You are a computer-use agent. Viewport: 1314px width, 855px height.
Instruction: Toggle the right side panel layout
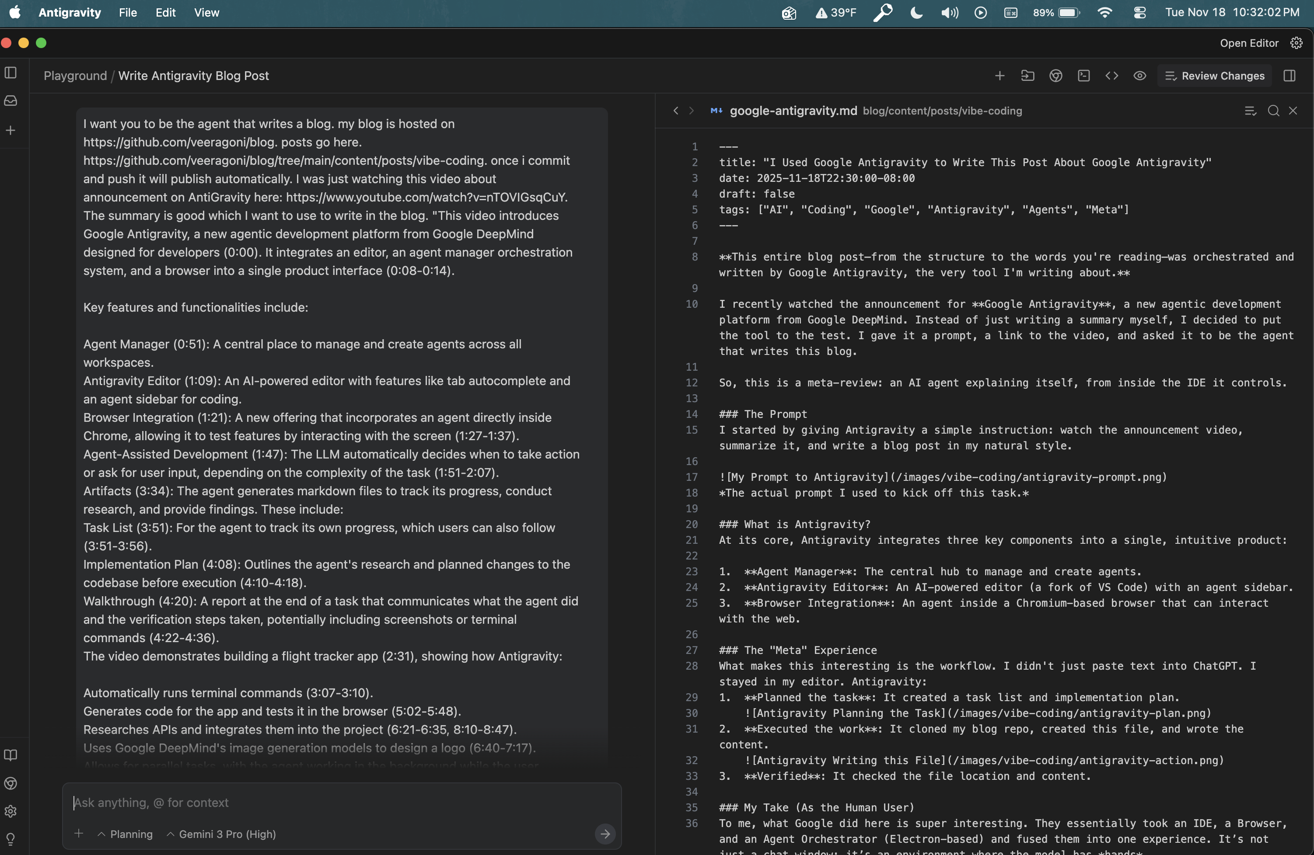click(1289, 76)
